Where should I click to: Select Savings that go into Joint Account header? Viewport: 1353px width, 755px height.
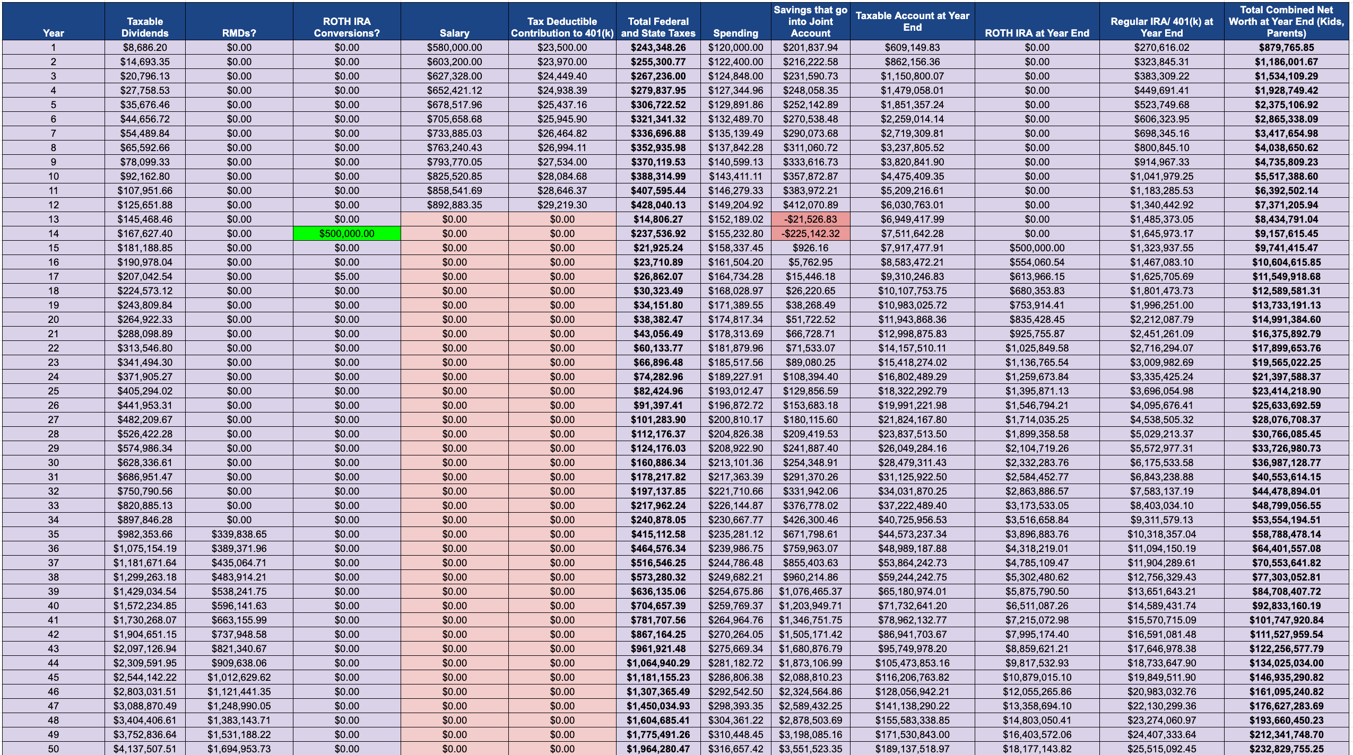(x=810, y=21)
